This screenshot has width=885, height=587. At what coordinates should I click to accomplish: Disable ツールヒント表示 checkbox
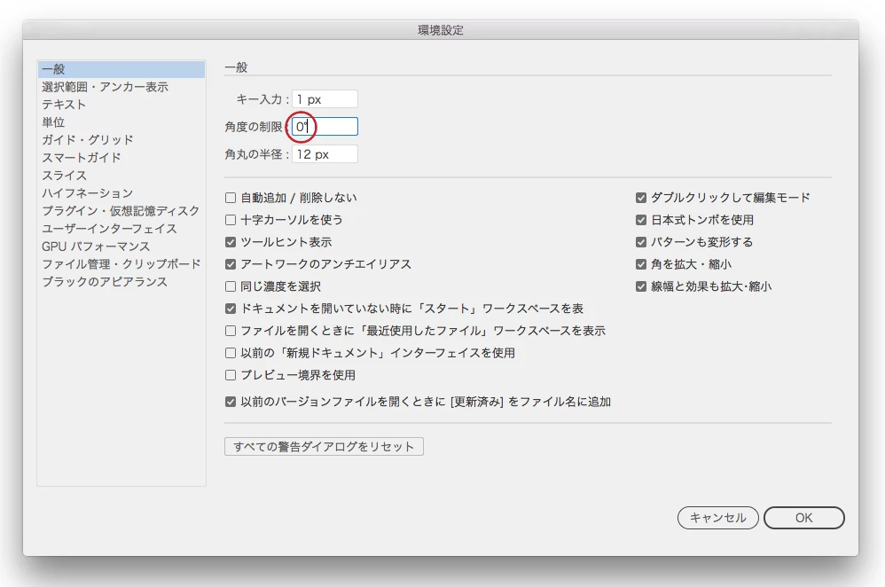pos(231,242)
